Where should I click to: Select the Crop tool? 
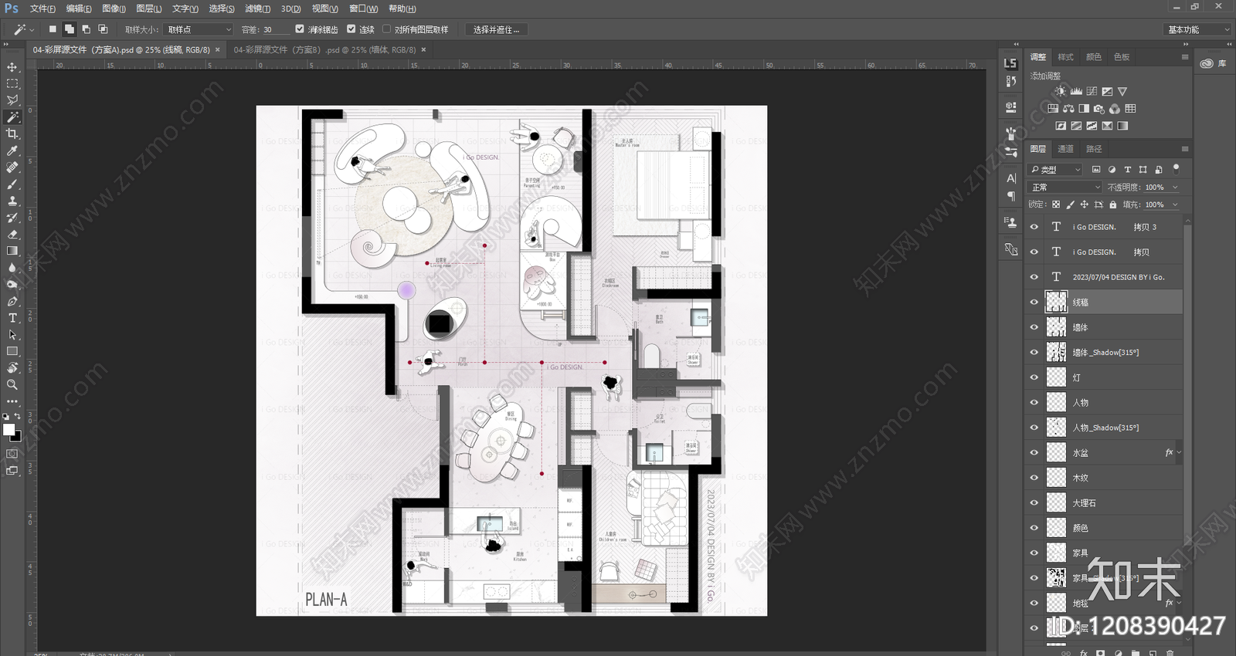tap(12, 134)
